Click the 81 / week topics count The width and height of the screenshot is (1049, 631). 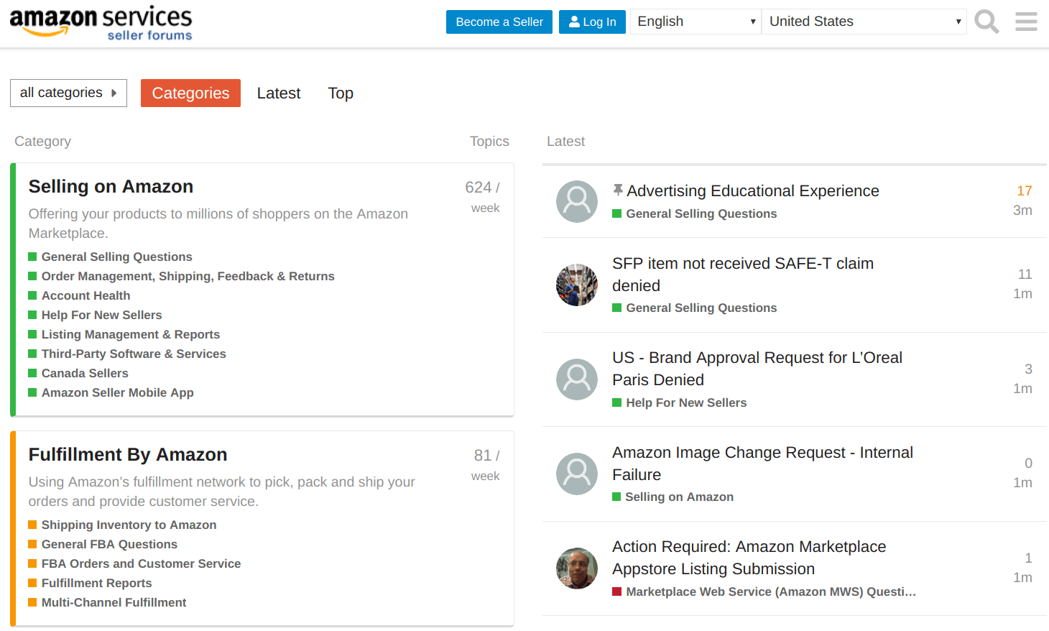pyautogui.click(x=486, y=464)
